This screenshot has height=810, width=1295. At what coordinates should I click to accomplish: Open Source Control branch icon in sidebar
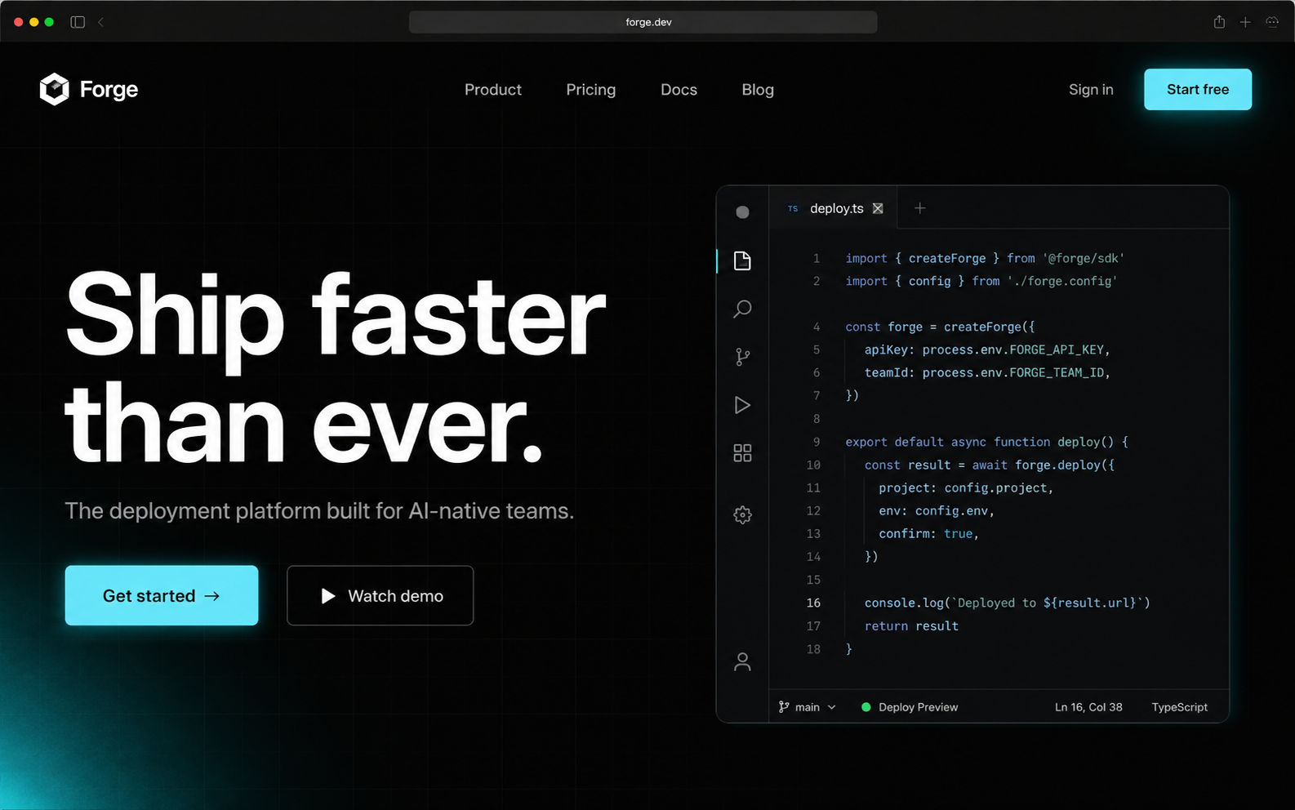click(742, 357)
